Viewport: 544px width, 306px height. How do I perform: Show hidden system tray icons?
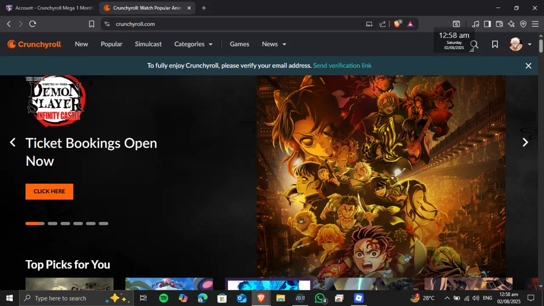[447, 298]
